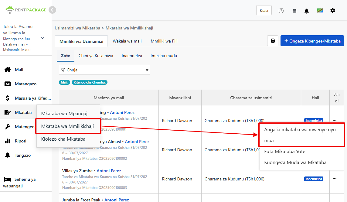The height and width of the screenshot is (202, 347).
Task: Switch to the Mmiliki wa Usimamizi tab
Action: [x=81, y=41]
